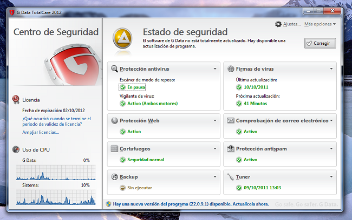Click Ampliar licencias link
Viewport: 352px width, 220px height.
click(41, 132)
